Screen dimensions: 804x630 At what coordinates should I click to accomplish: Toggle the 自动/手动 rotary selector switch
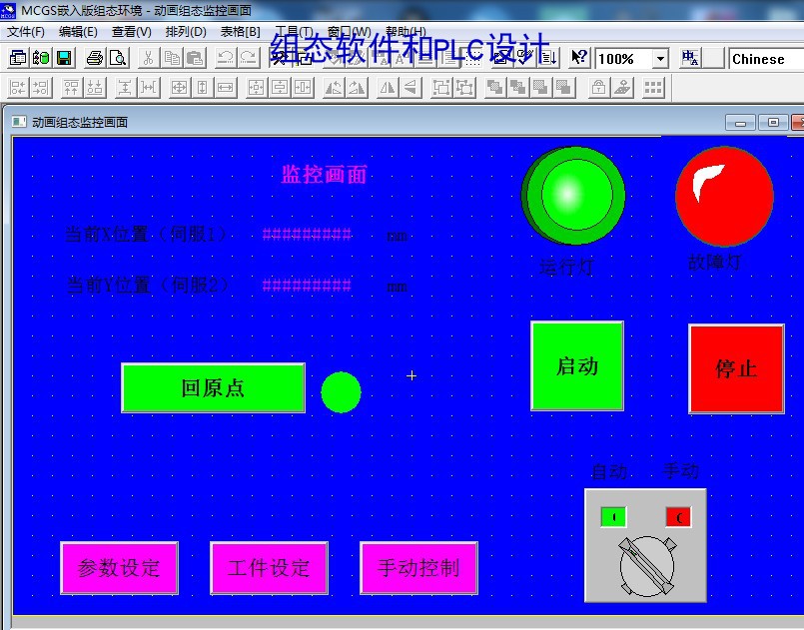coord(646,566)
